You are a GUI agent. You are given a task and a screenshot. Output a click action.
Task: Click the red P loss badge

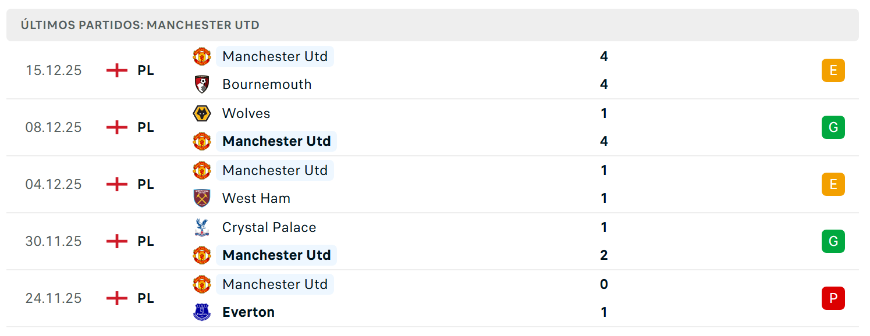pos(833,298)
